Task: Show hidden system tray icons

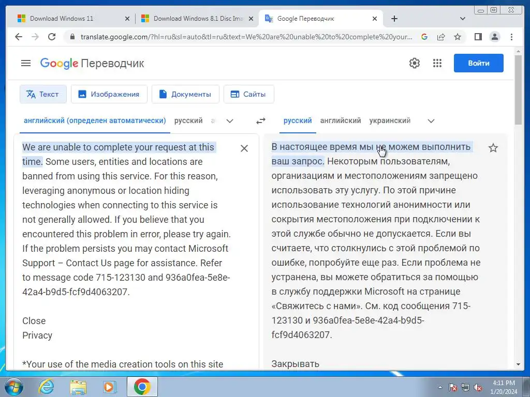Action: coord(440,388)
